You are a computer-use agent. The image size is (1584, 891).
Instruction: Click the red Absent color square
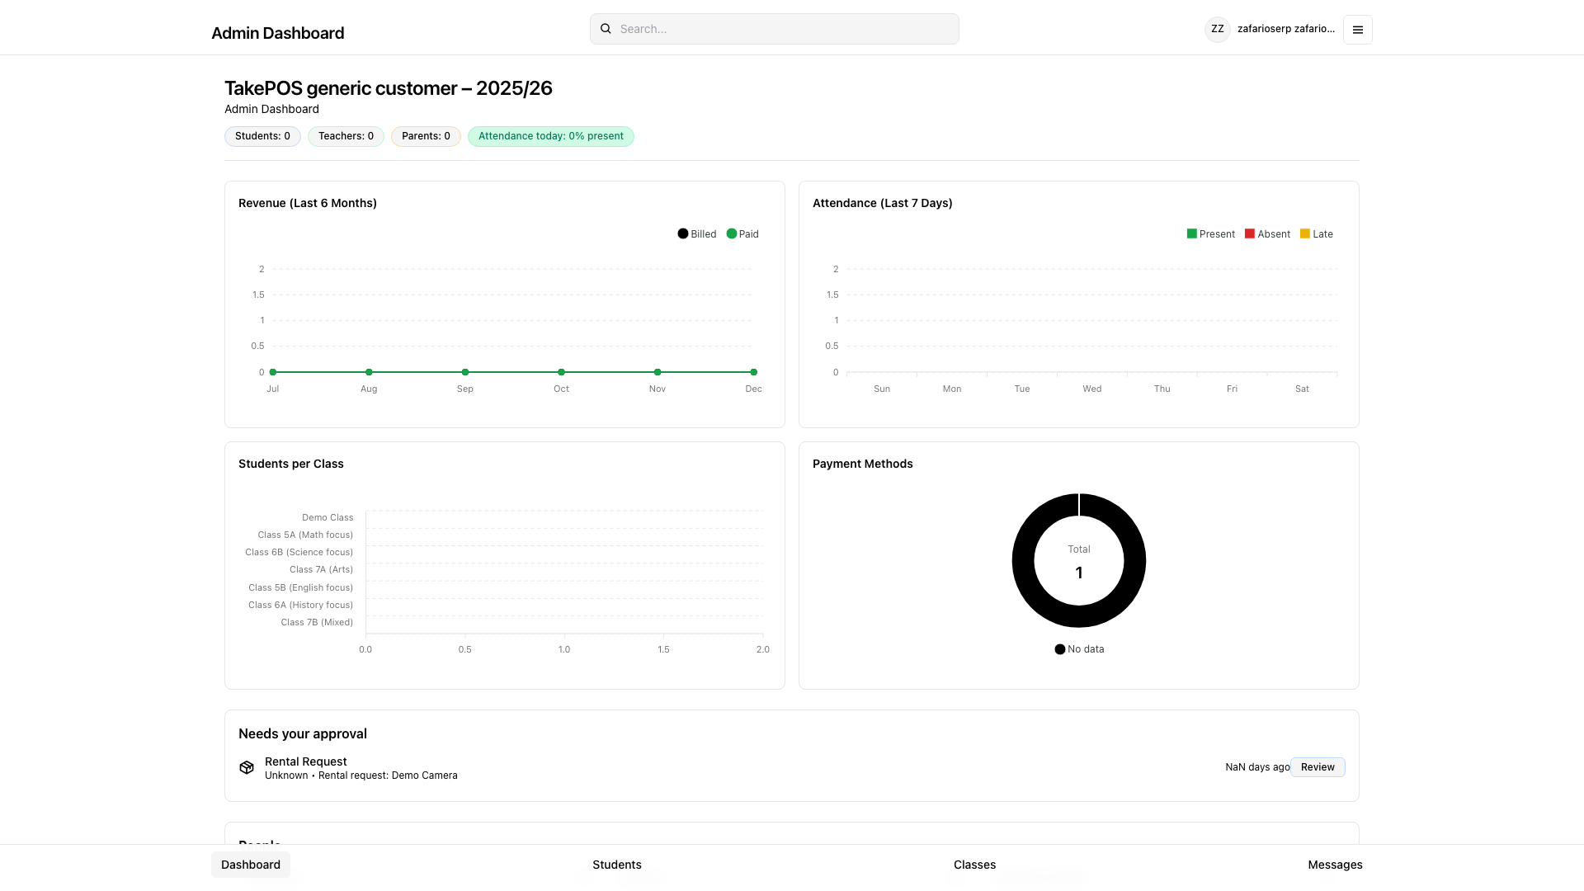coord(1250,233)
